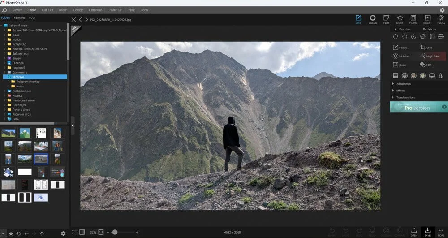Go to previous photo arrow
The width and height of the screenshot is (448, 238).
click(80, 20)
